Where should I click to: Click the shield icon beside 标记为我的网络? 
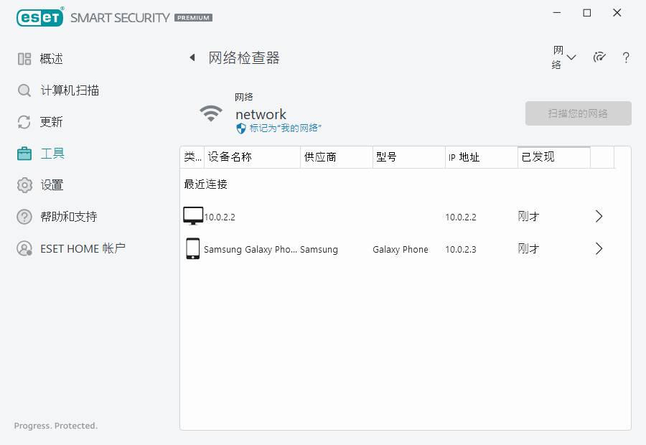[x=241, y=128]
